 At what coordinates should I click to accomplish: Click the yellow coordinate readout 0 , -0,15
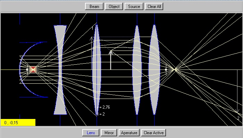(18, 122)
